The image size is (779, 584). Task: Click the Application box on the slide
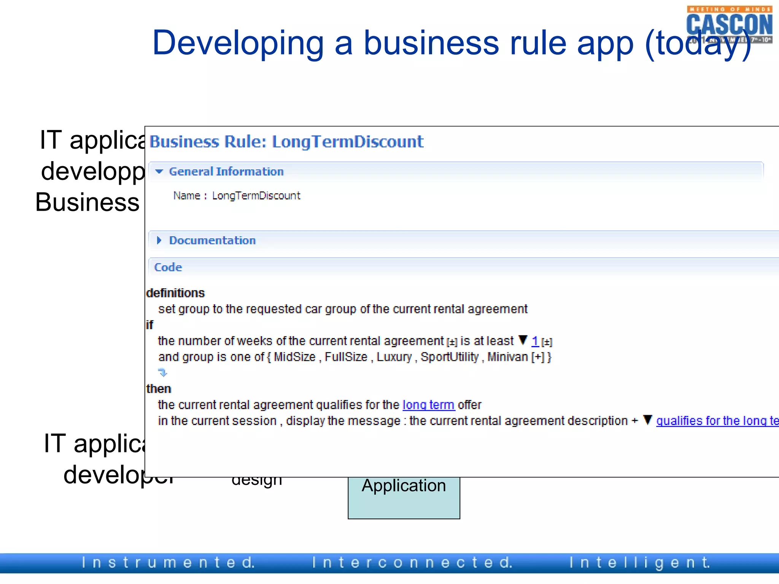coord(404,498)
